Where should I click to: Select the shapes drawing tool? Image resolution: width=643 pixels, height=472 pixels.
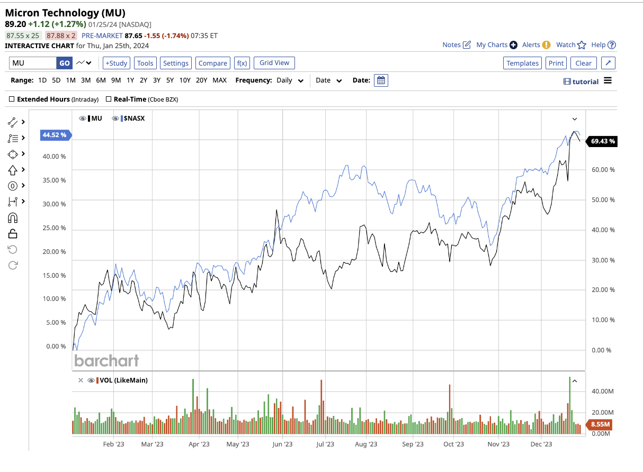point(13,155)
